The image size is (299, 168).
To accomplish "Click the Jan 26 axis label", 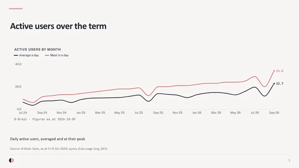I will tap(197, 112).
